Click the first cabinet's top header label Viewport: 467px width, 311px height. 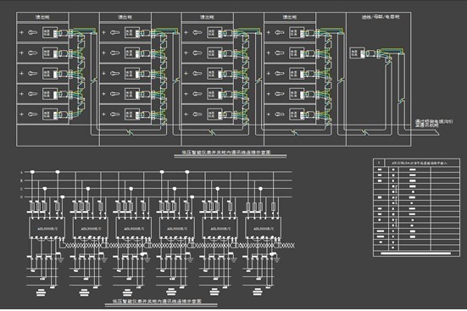coord(42,17)
